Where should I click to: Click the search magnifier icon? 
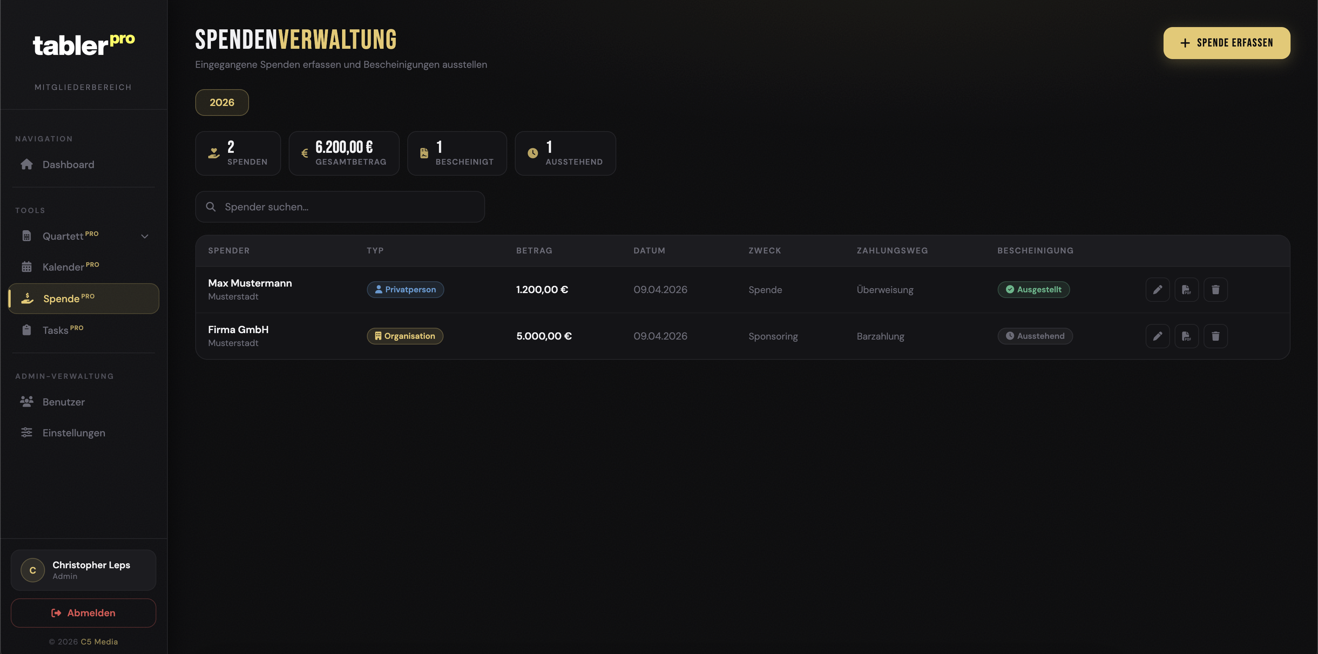click(x=210, y=207)
